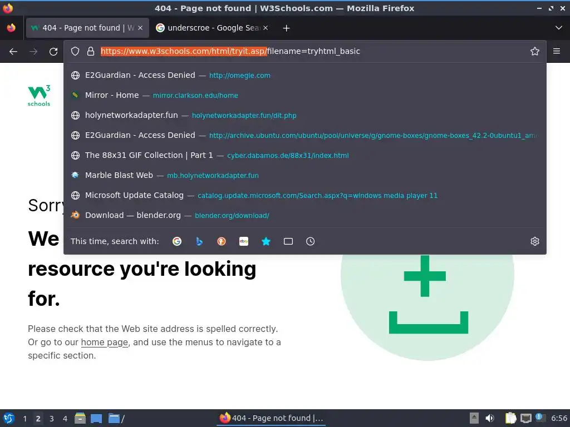The width and height of the screenshot is (570, 427).
Task: Open a new tab with the plus button
Action: pos(287,28)
